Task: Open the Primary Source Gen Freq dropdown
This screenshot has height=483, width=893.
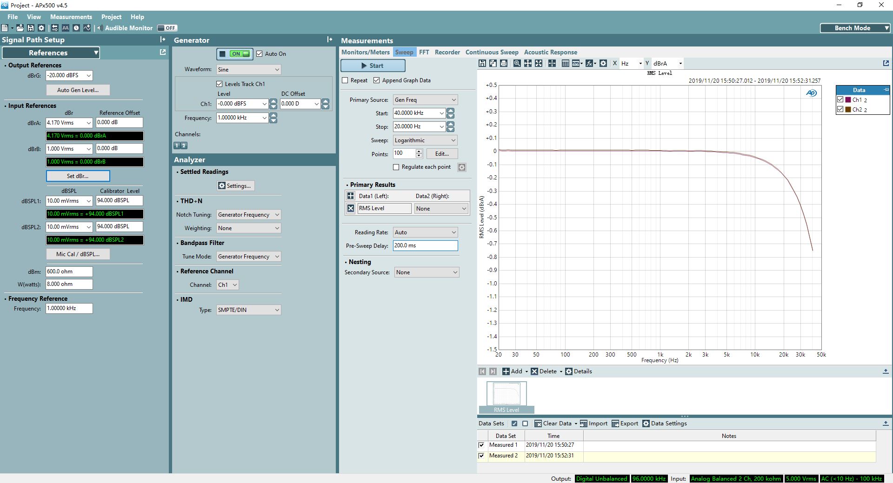Action: (x=425, y=100)
